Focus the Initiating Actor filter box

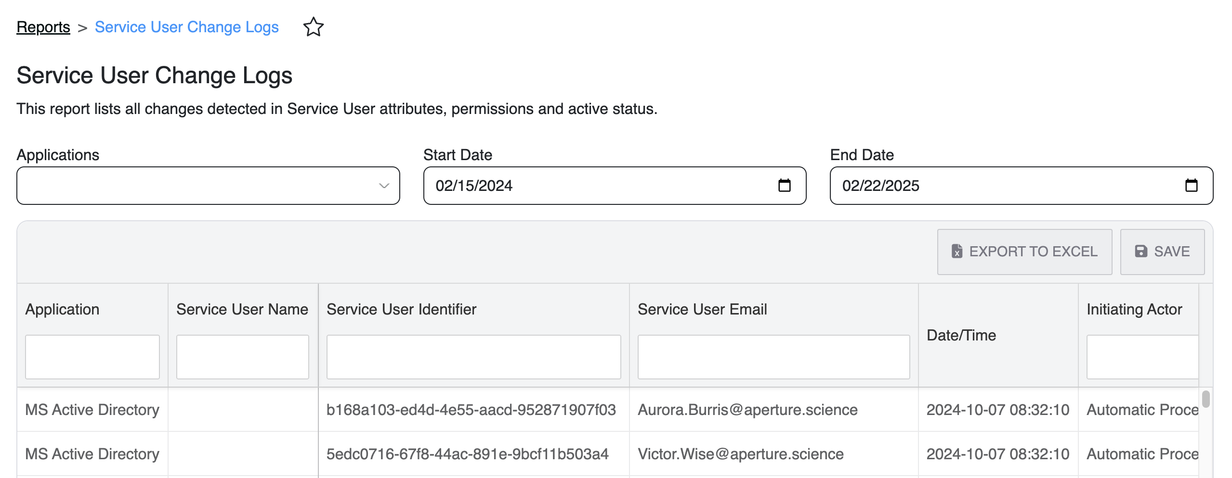[1141, 357]
